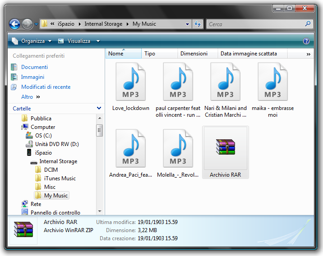Screen dimensions: 323x256
Task: Select the Andrea_Paci_fea MP3 file icon
Action: (x=131, y=149)
